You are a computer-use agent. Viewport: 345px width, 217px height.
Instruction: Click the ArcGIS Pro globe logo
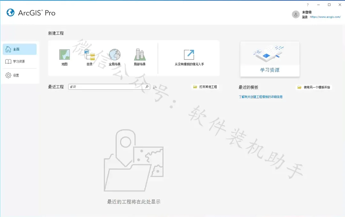10,12
